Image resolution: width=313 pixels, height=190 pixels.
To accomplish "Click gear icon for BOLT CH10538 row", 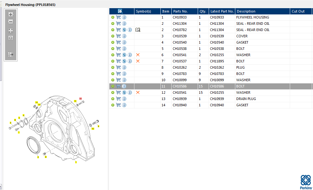I will tap(113, 49).
